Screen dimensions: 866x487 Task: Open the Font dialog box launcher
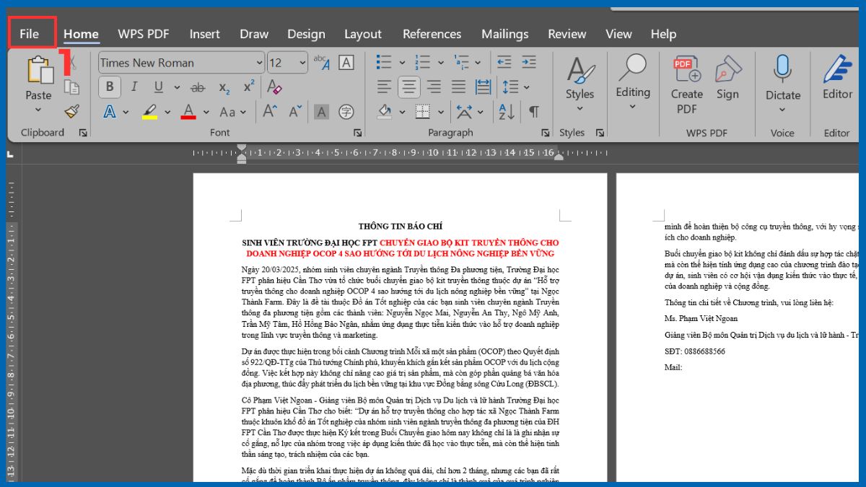tap(359, 133)
